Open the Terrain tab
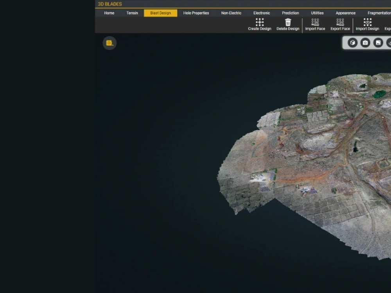The image size is (391, 293). [x=132, y=13]
